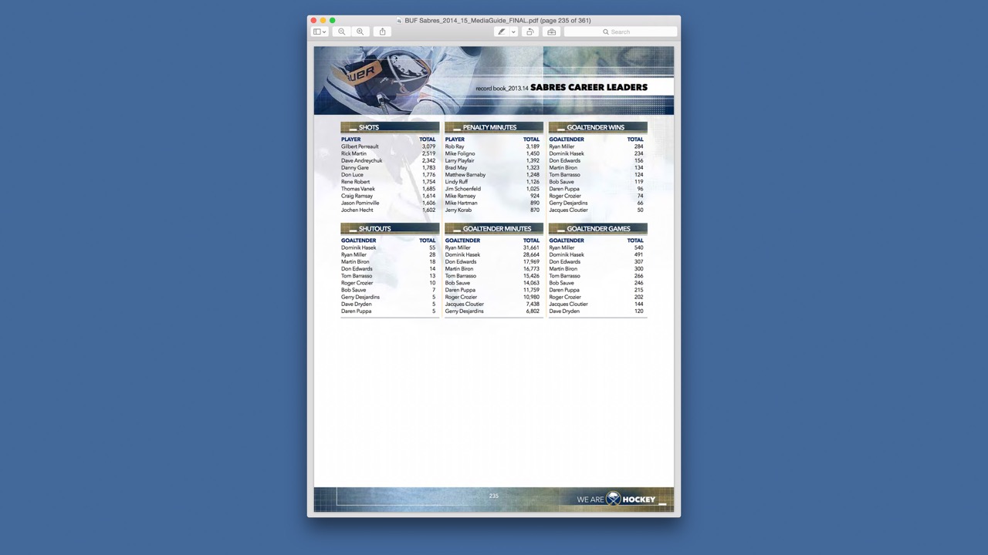Minimize the window using the yellow button
This screenshot has width=988, height=555.
pyautogui.click(x=323, y=21)
